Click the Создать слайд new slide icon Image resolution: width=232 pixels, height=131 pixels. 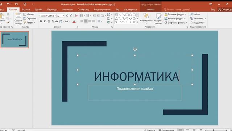click(18, 16)
